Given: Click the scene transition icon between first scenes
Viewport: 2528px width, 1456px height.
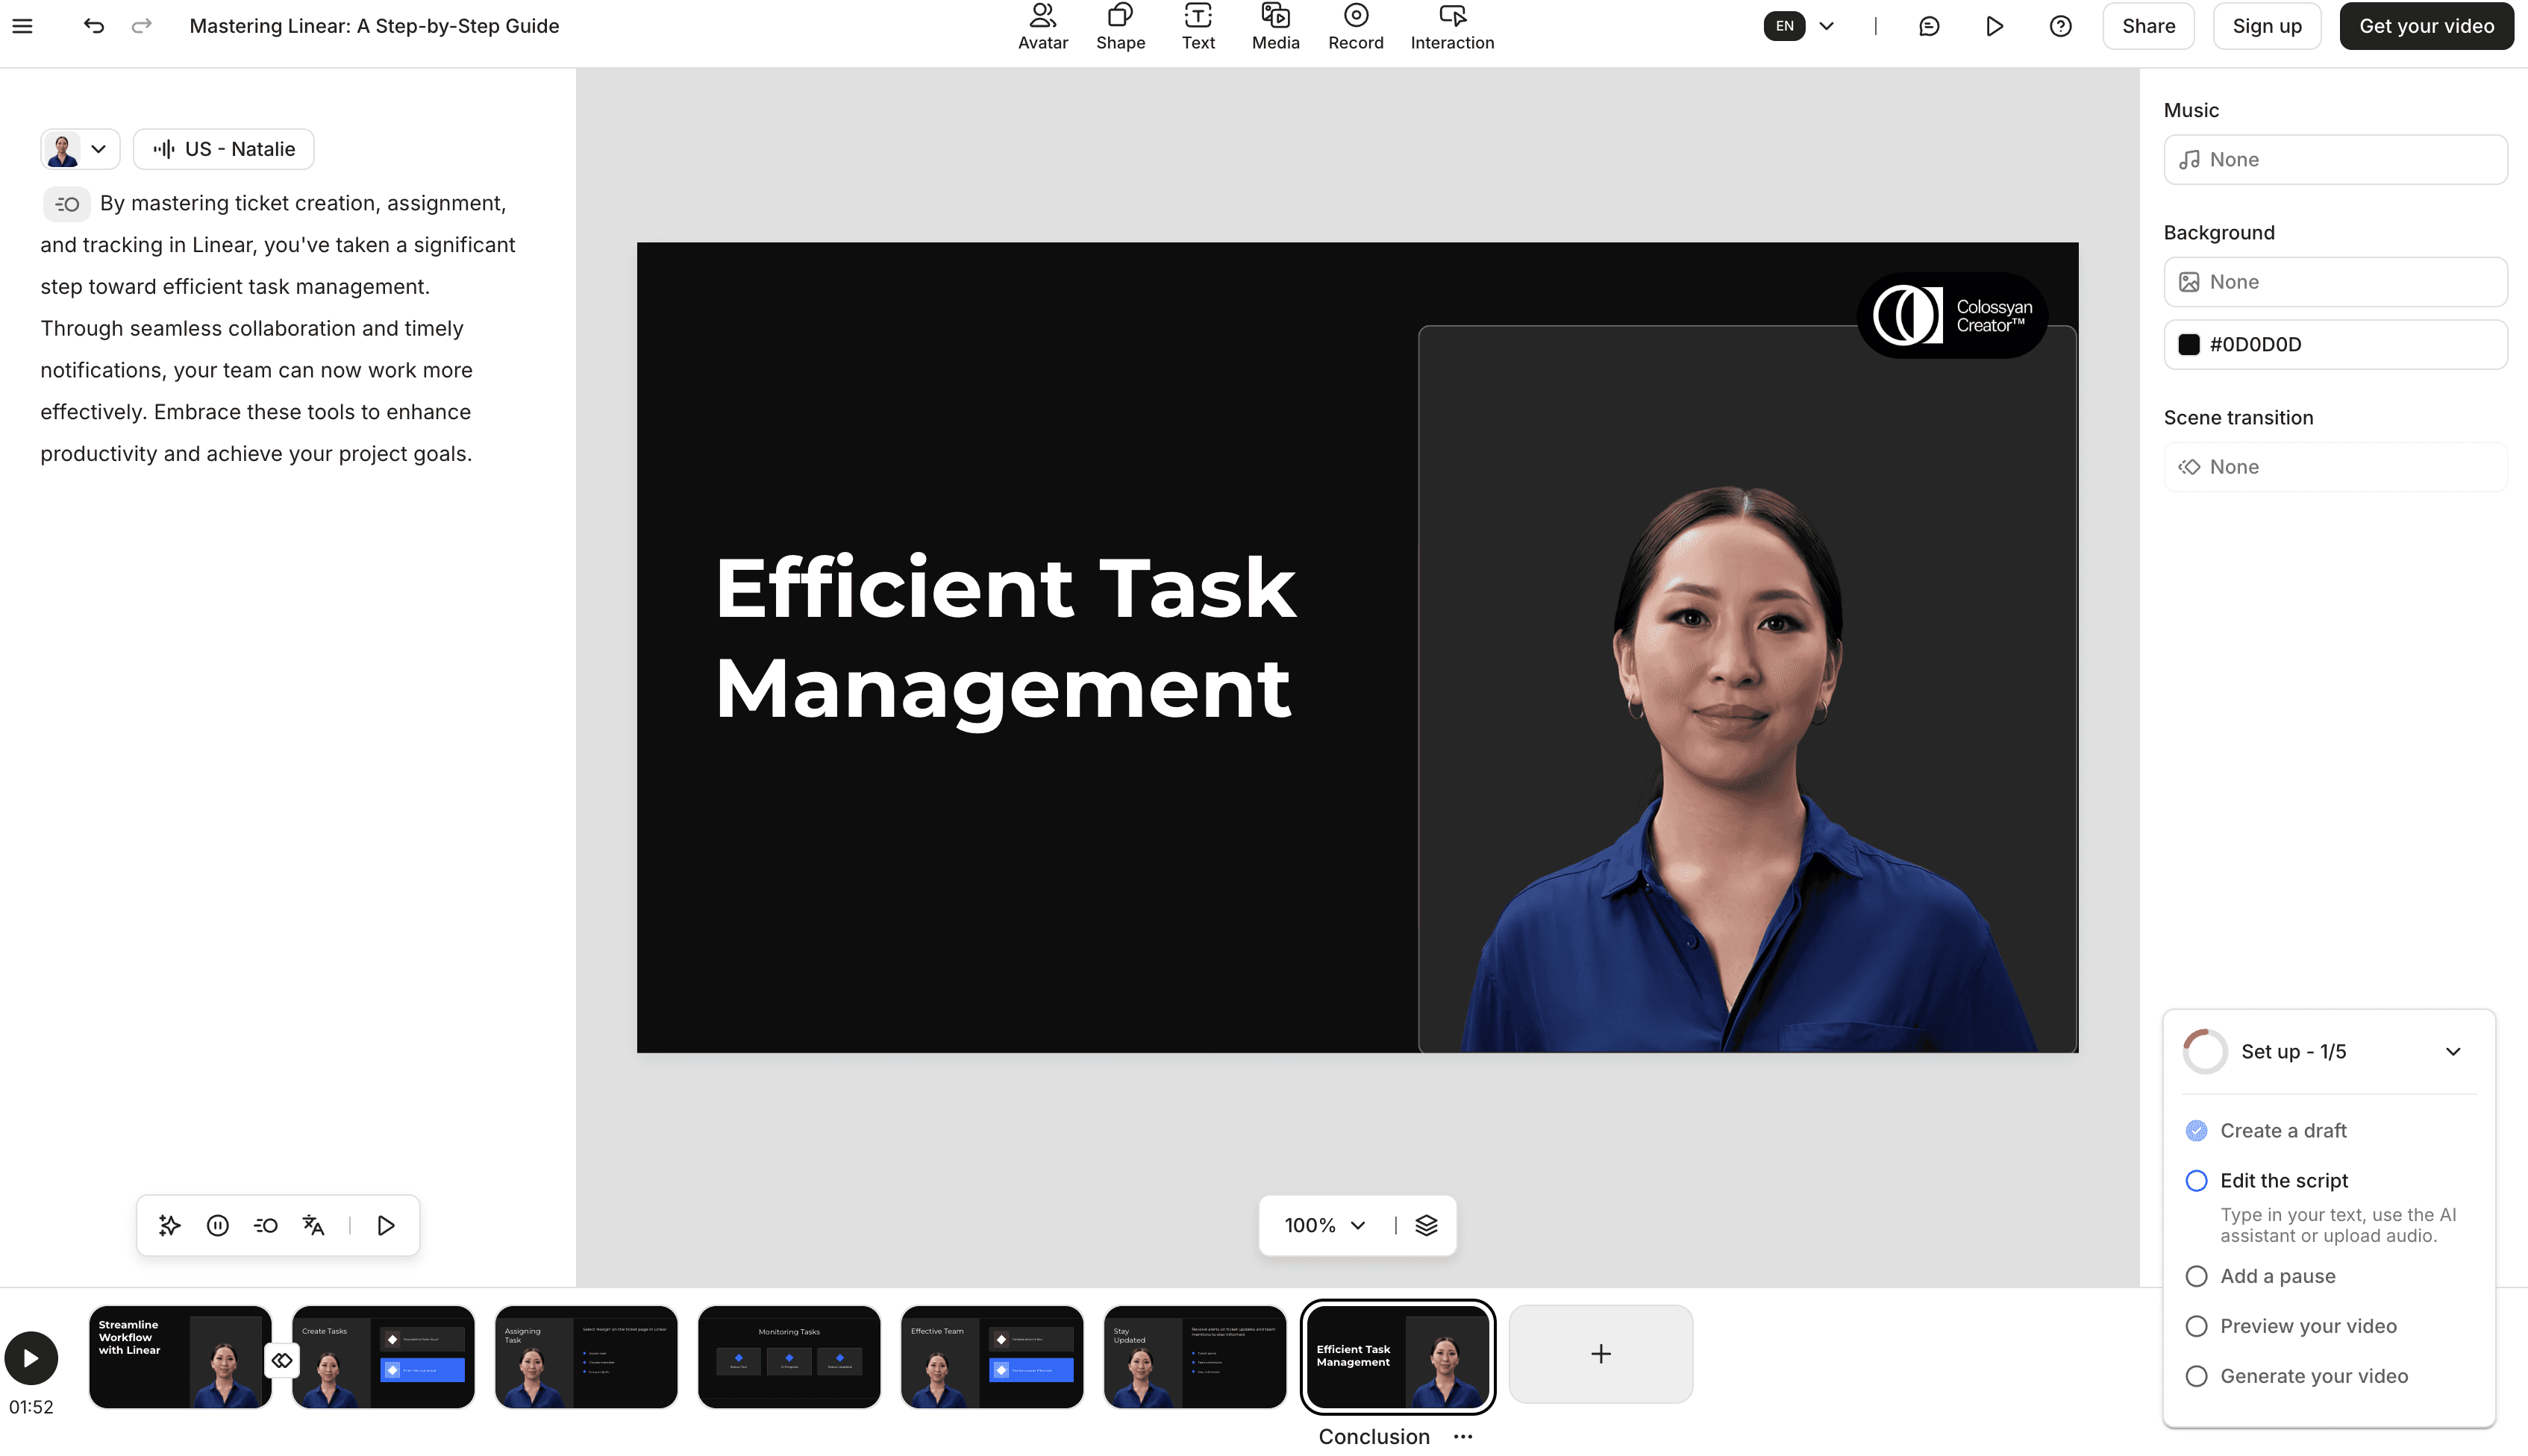Looking at the screenshot, I should tap(282, 1360).
